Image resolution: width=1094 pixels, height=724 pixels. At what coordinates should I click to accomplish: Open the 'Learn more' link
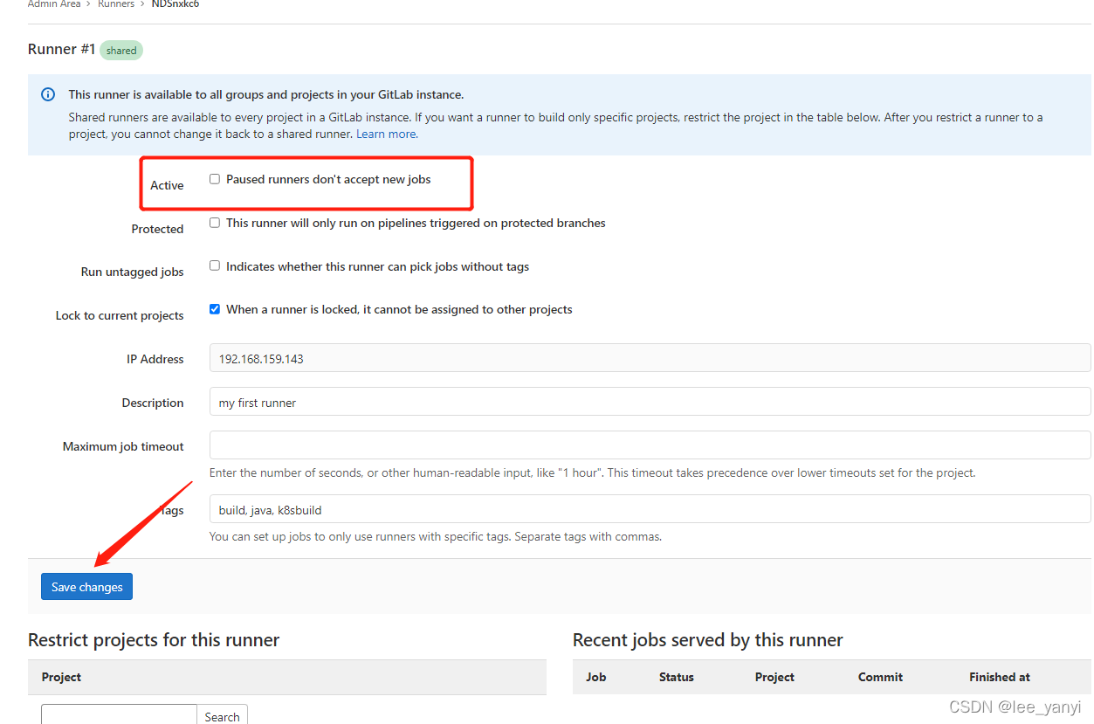click(x=385, y=134)
